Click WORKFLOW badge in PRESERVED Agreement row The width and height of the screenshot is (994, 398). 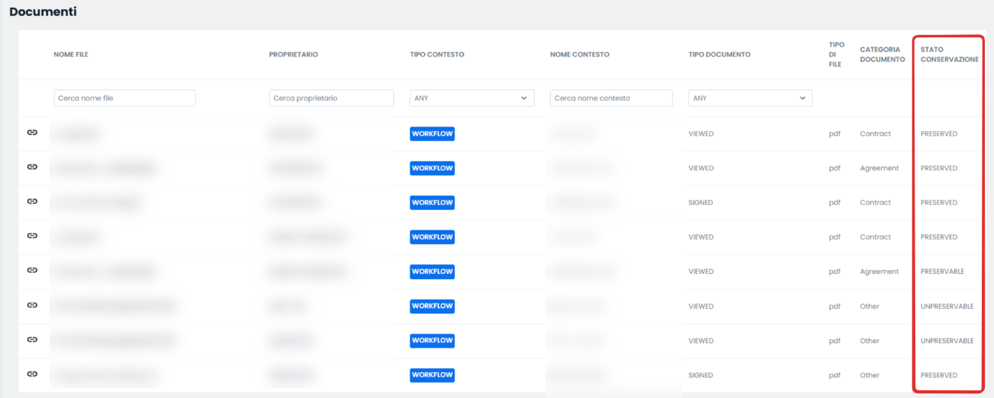tap(432, 168)
